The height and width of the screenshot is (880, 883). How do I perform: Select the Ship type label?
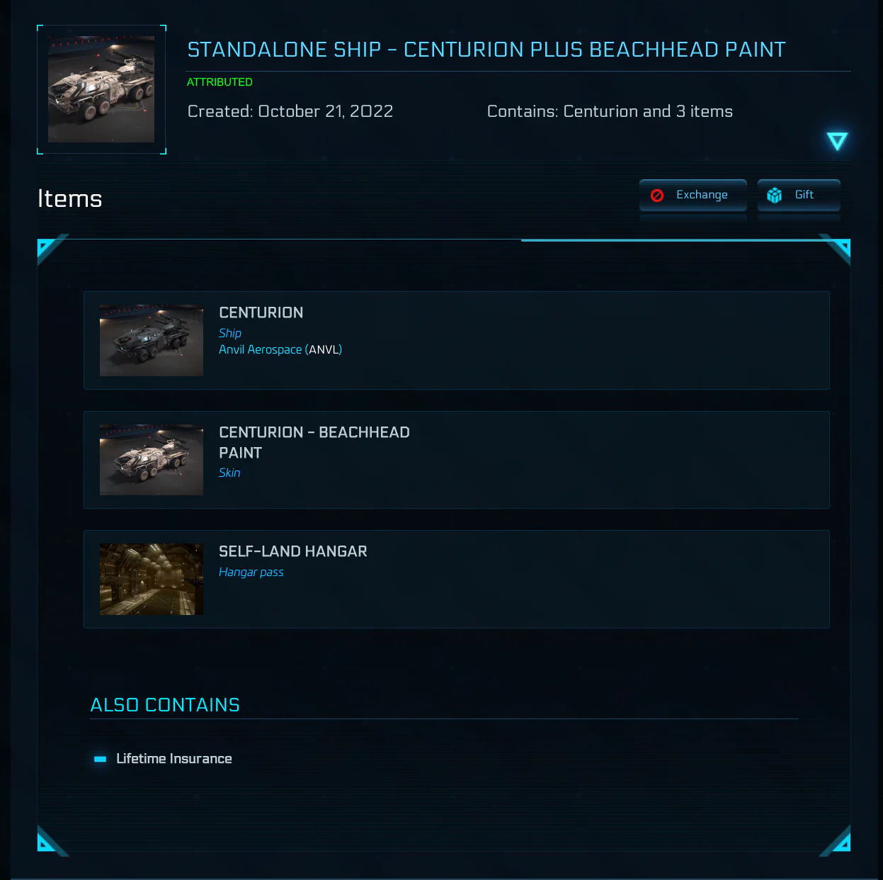click(x=230, y=333)
